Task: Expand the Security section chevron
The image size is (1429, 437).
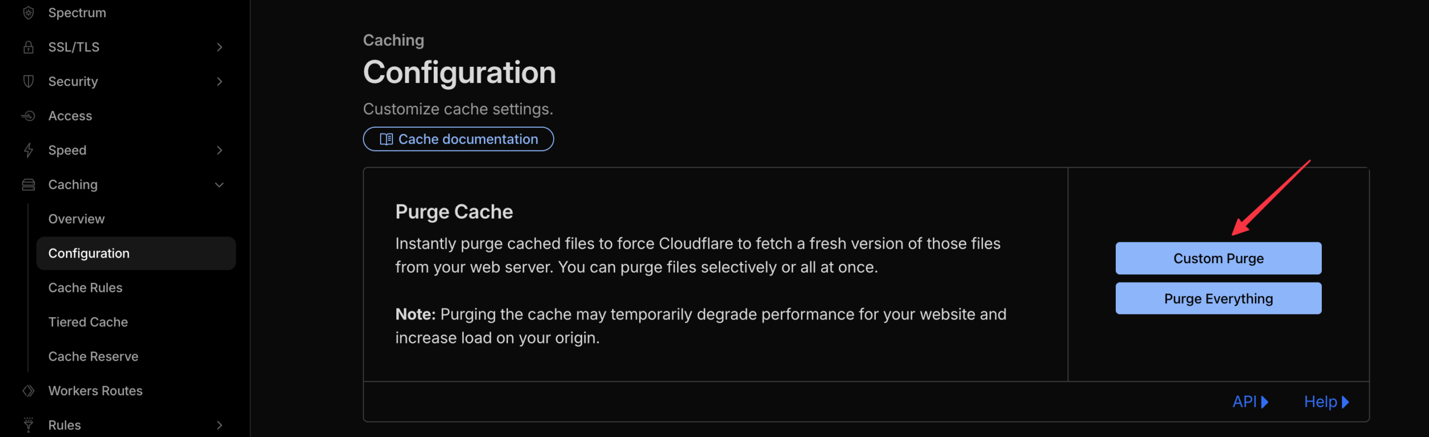Action: point(219,81)
